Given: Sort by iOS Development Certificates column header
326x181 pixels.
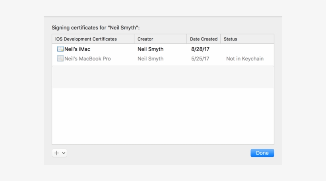Looking at the screenshot, I should pyautogui.click(x=86, y=39).
